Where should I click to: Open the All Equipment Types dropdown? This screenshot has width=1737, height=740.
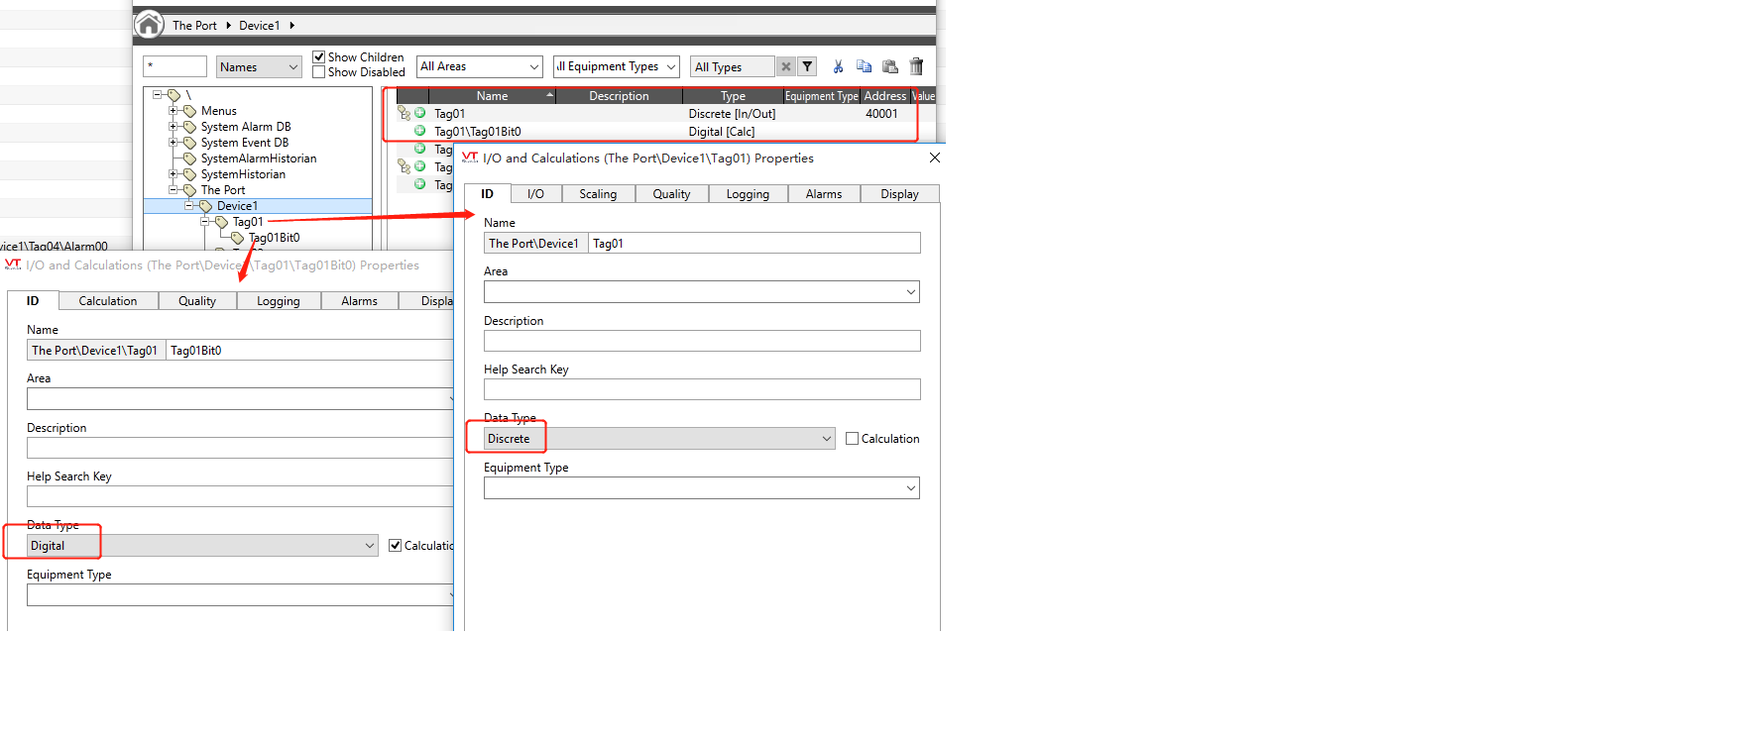click(x=616, y=66)
